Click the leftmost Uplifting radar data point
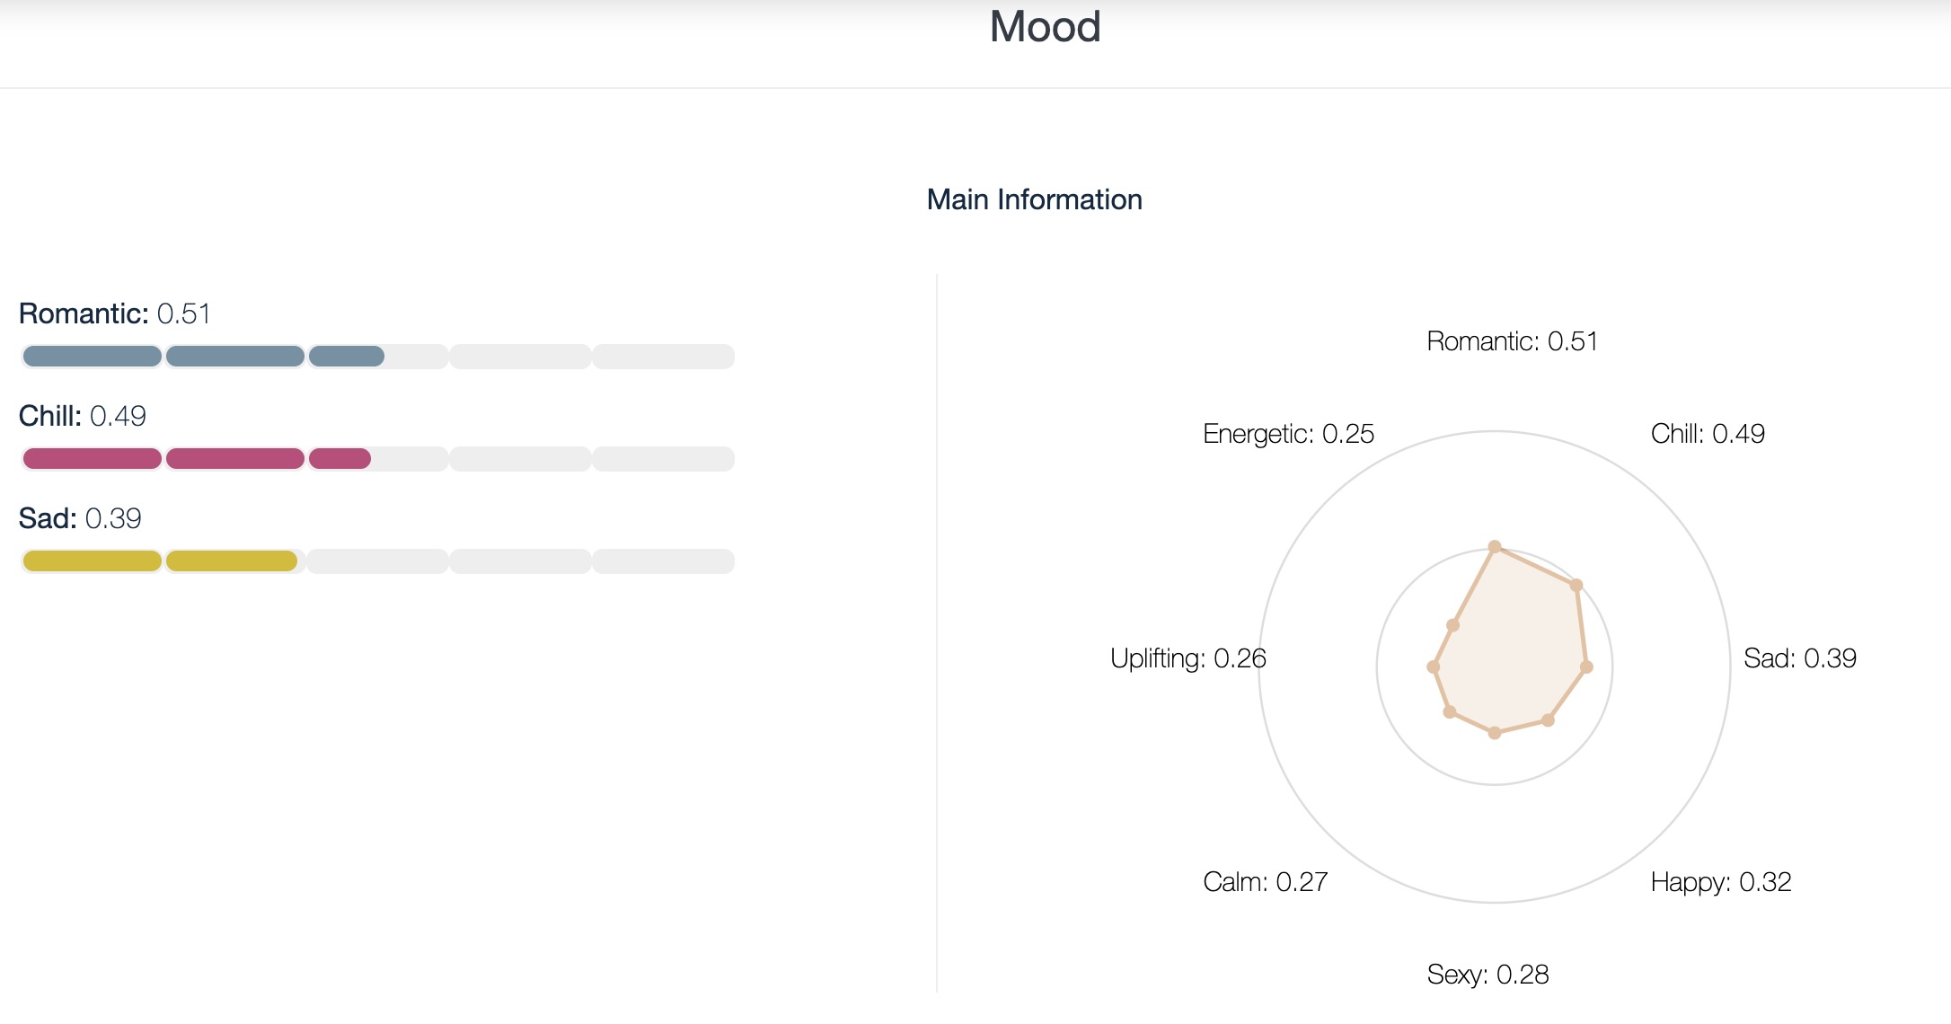The width and height of the screenshot is (1951, 1024). tap(1434, 666)
